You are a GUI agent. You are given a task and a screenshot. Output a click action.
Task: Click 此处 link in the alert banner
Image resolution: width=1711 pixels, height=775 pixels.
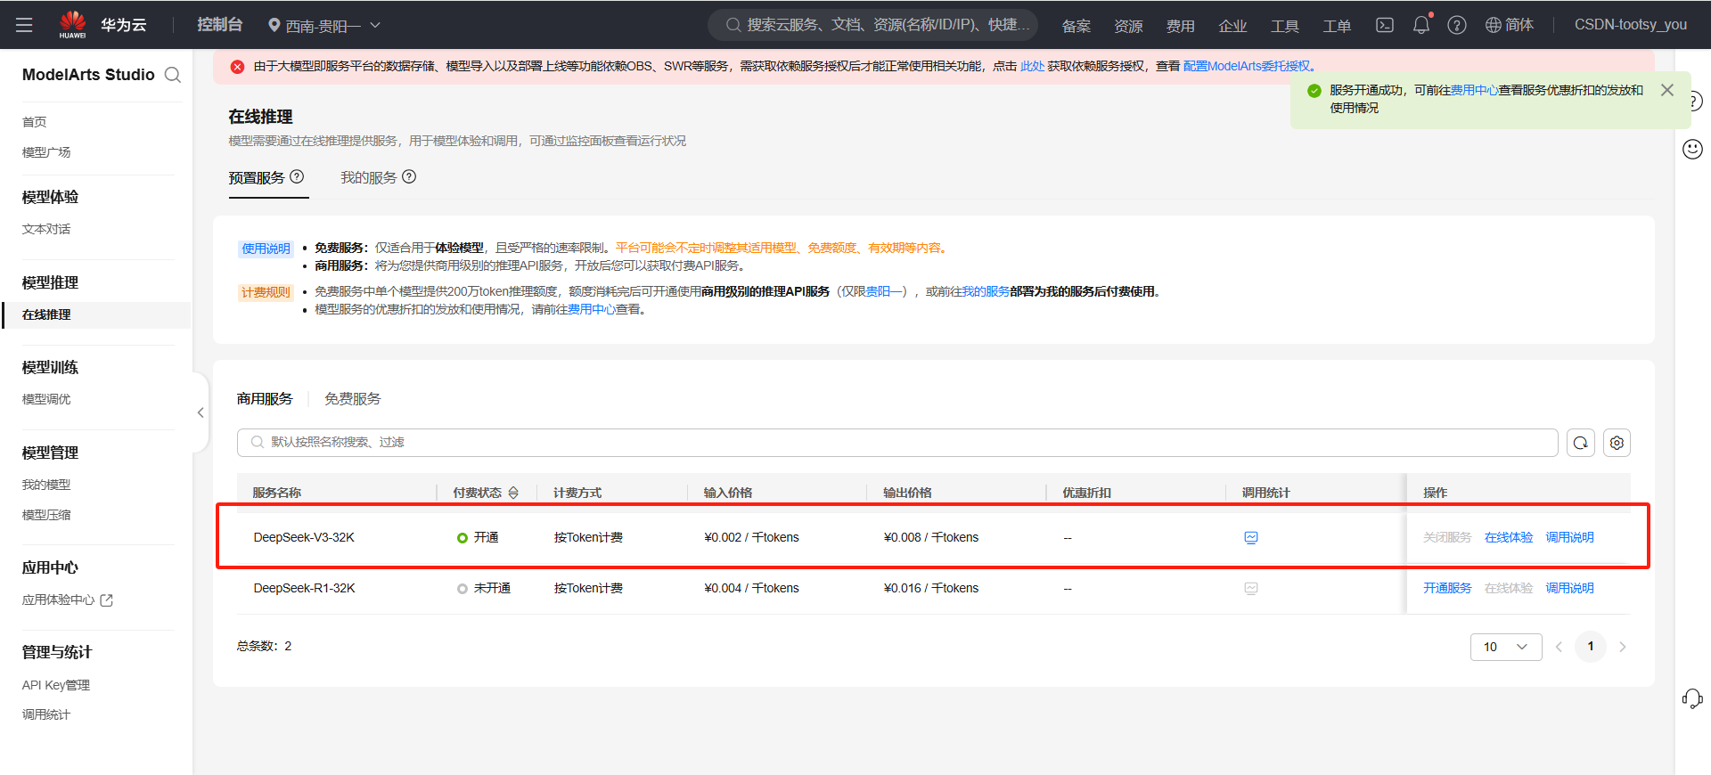pyautogui.click(x=1032, y=66)
